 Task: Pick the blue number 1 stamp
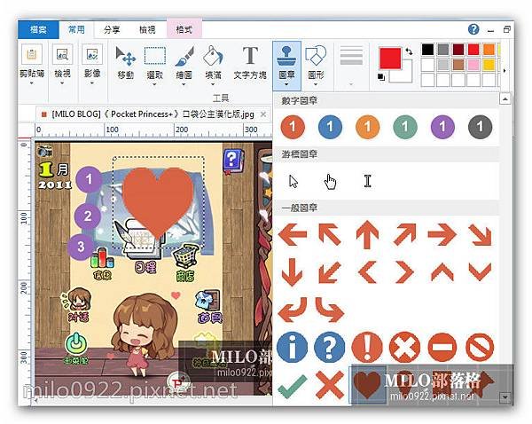(x=330, y=127)
